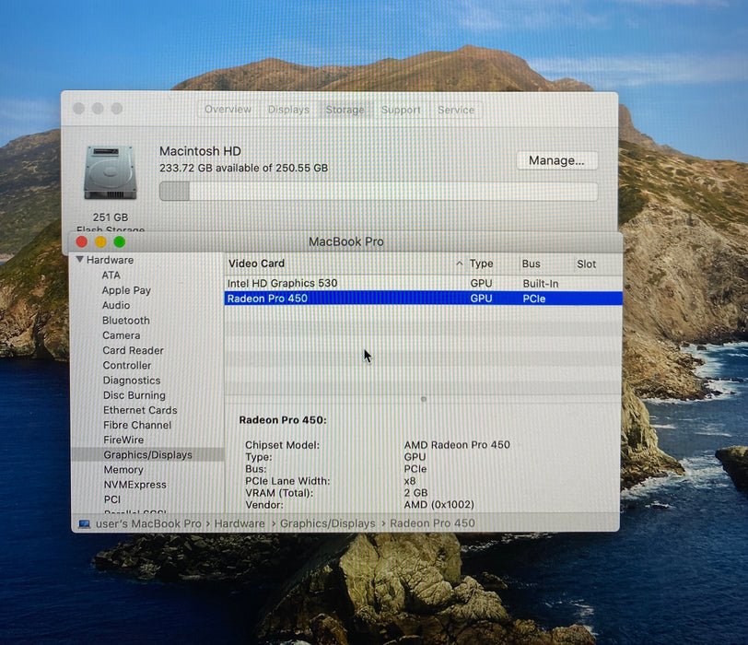Click the pane splitter handle dot
This screenshot has height=645, width=748.
pos(424,399)
